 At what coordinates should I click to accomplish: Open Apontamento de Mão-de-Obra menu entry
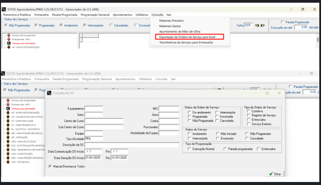179,31
